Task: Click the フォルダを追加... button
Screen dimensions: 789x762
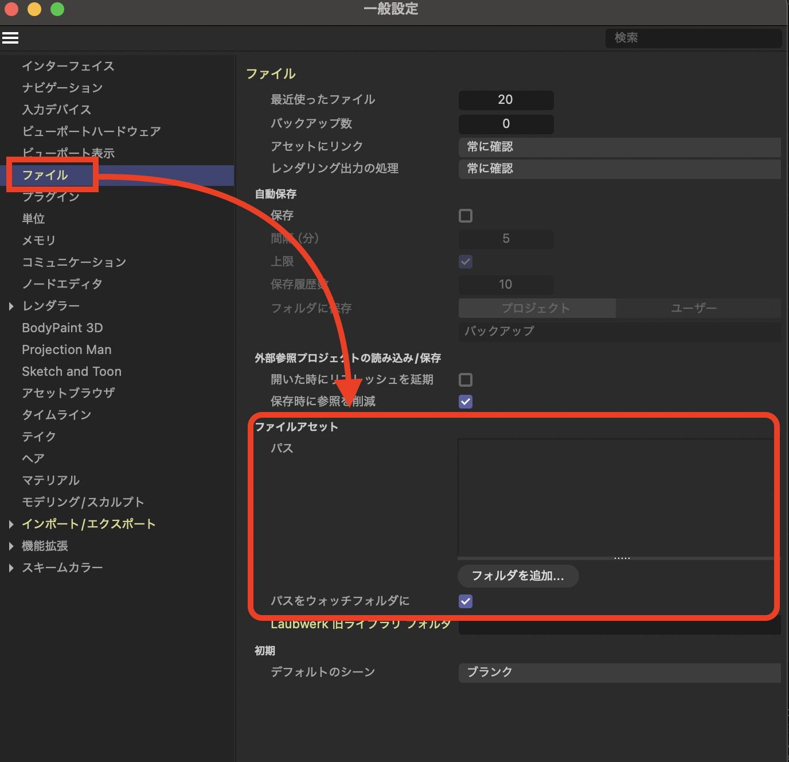Action: [x=518, y=576]
